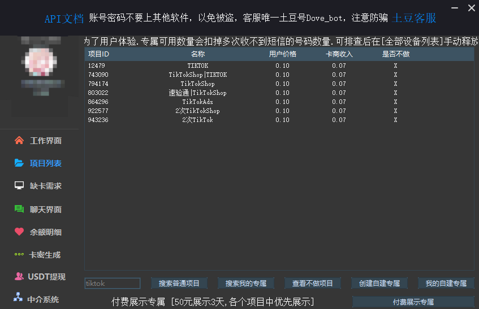Select project ID 743090
The image size is (479, 309).
[98, 75]
